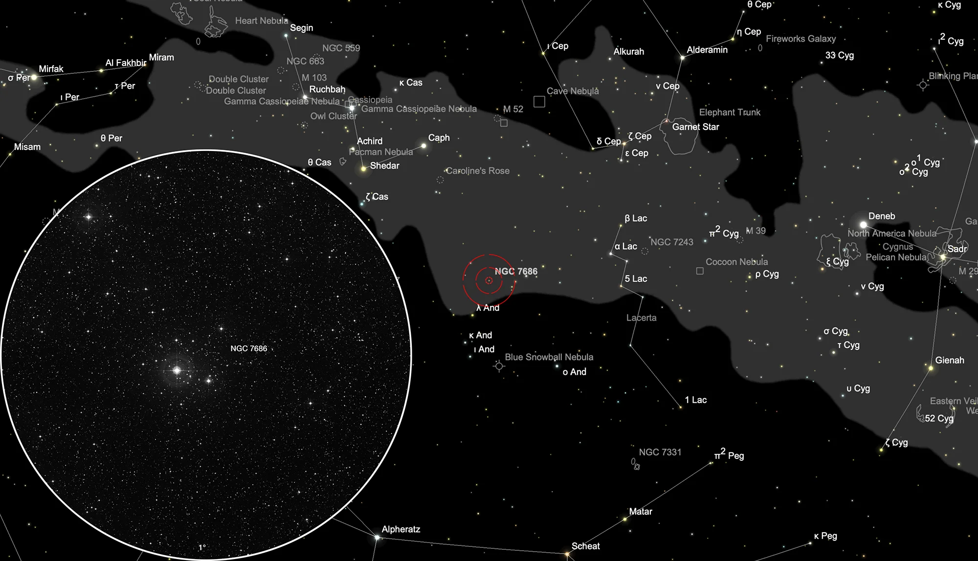Click the NGC 7243 cluster circle marker
978x561 pixels.
coord(645,251)
